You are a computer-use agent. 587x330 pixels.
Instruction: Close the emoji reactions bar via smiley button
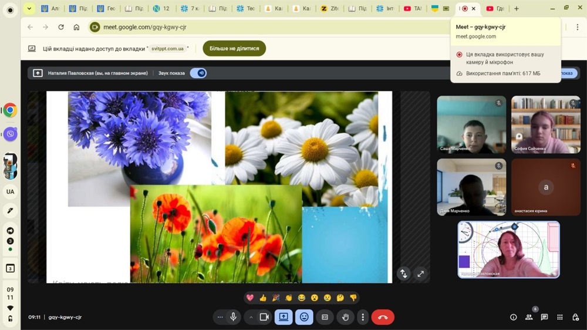tap(304, 317)
